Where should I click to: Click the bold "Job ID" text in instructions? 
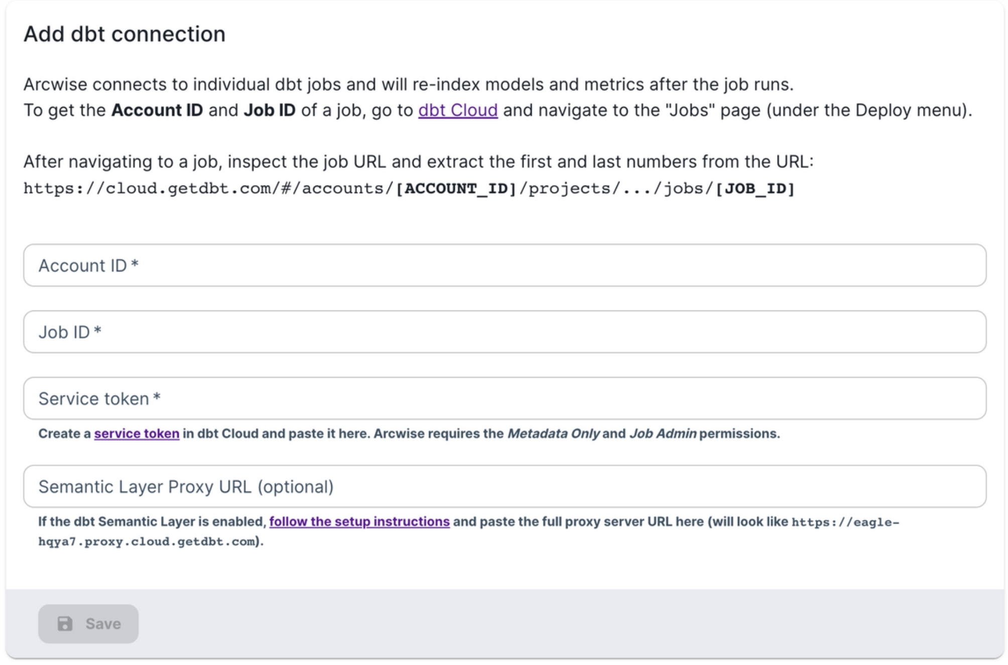[x=270, y=110]
